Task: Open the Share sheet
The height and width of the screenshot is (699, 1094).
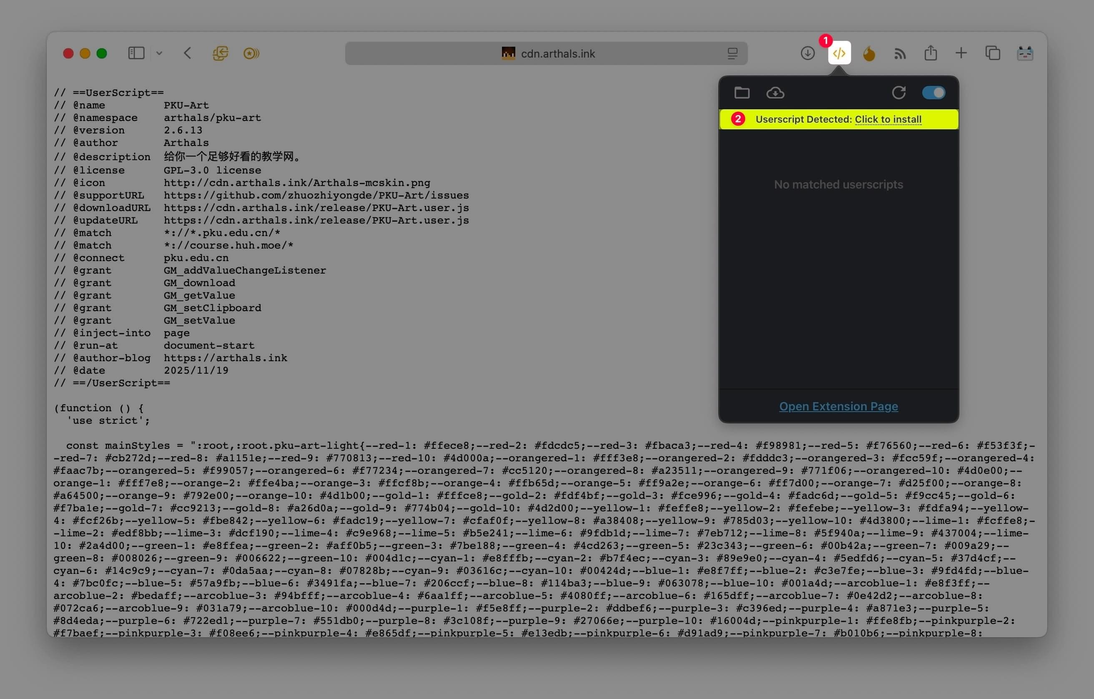Action: [x=931, y=53]
